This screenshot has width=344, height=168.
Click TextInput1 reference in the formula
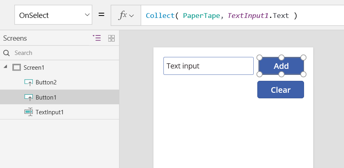coord(248,16)
